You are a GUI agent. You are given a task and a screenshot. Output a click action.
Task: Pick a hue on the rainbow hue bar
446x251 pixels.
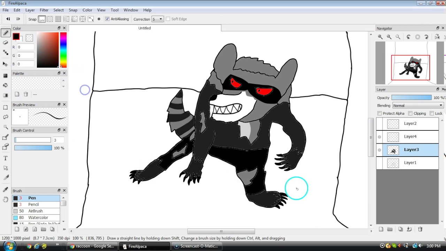pyautogui.click(x=63, y=49)
